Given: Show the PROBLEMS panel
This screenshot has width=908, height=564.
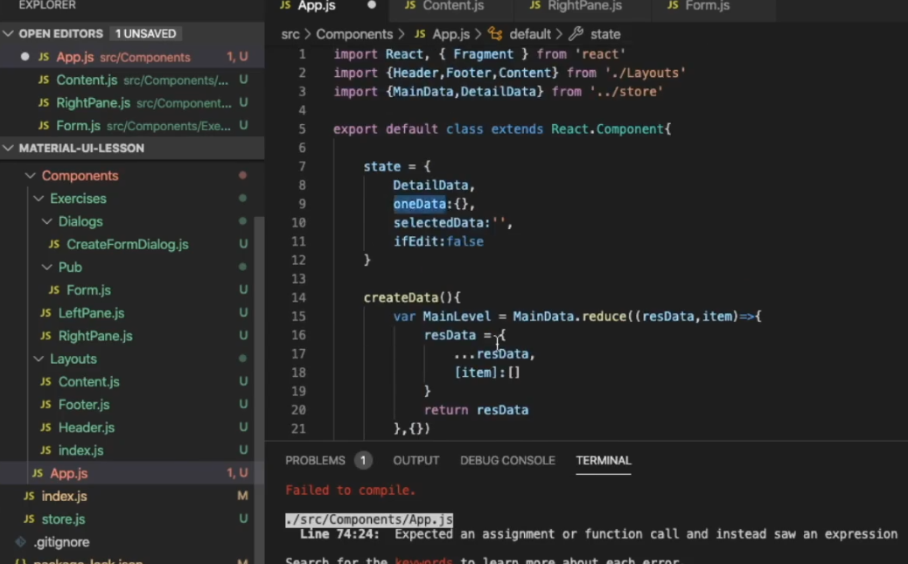Looking at the screenshot, I should pos(317,460).
